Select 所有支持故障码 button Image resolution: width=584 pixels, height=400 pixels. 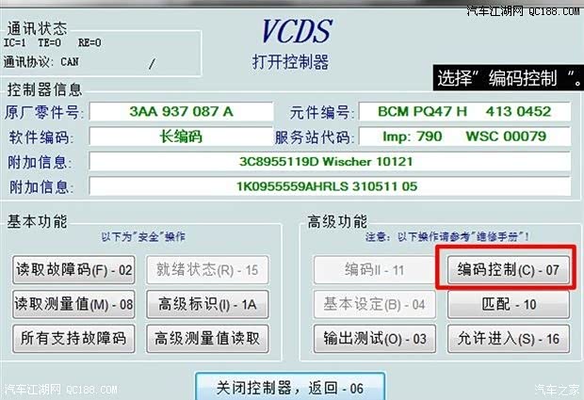[73, 339]
